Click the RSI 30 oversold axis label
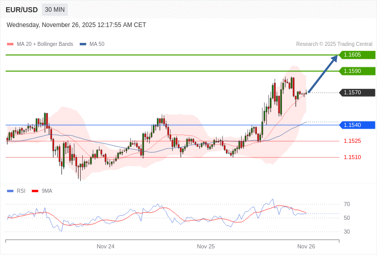This screenshot has height=255, width=377. click(x=347, y=232)
